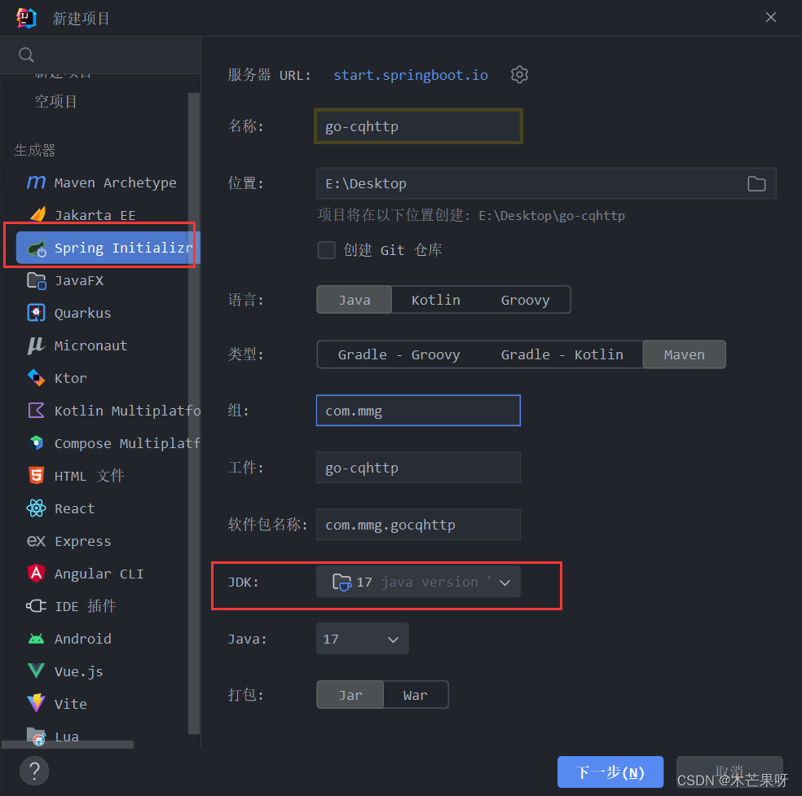This screenshot has height=796, width=802.
Task: Select the Compose Multiplatform icon
Action: tap(37, 442)
